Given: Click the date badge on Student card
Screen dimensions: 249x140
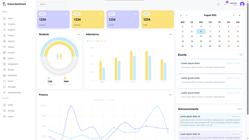Looking at the screenshot, I should click(42, 14).
